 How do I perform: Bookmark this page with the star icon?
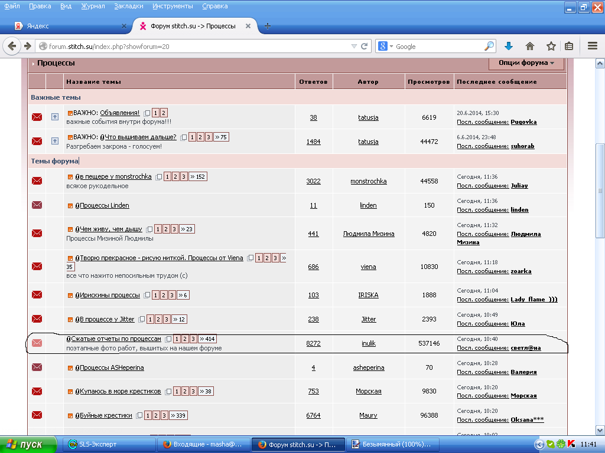coord(551,46)
